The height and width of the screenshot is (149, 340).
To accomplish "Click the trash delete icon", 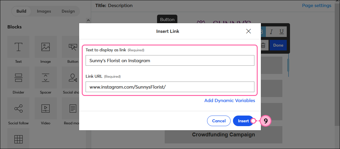I will [263, 45].
